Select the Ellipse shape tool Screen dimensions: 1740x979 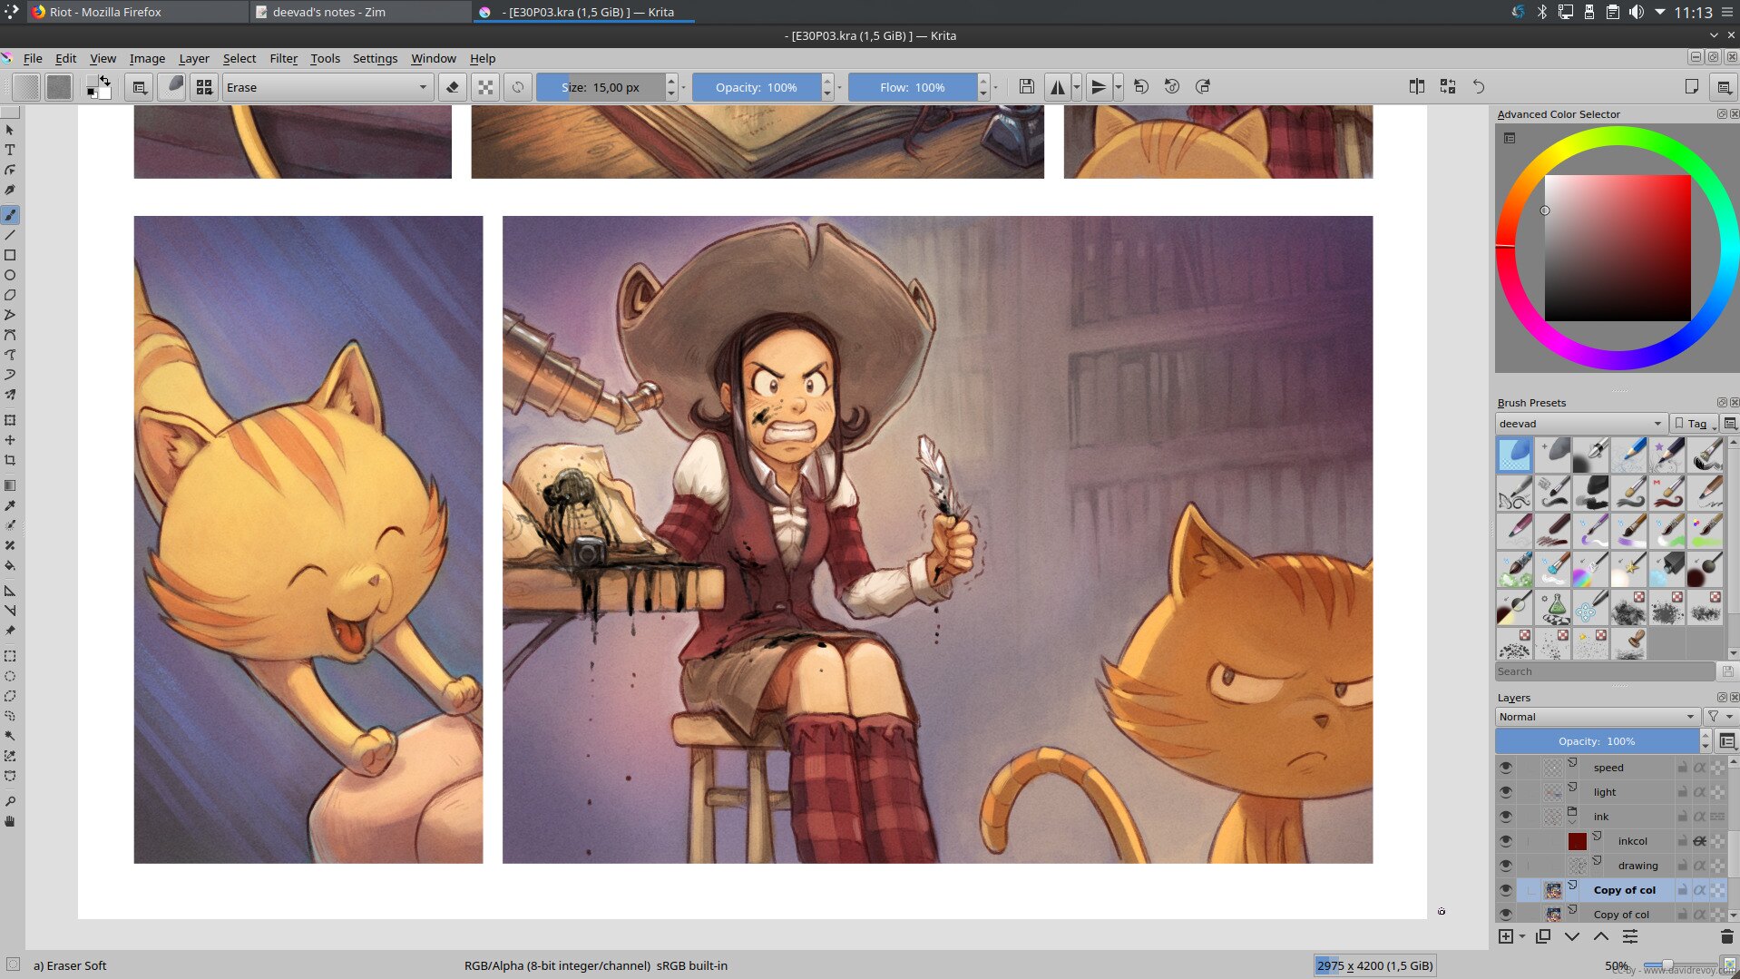pyautogui.click(x=10, y=276)
